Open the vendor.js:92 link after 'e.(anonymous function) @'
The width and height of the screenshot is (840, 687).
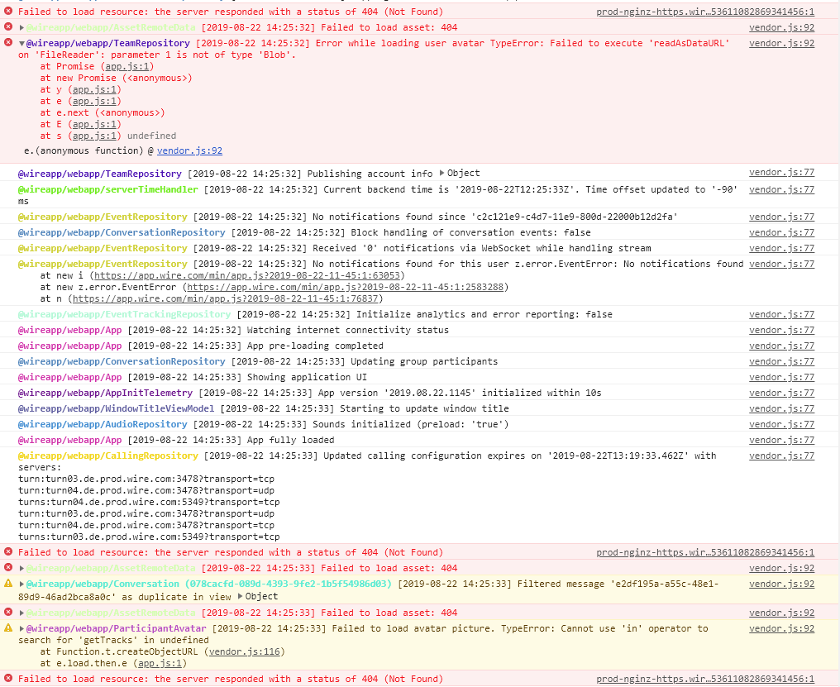click(189, 150)
